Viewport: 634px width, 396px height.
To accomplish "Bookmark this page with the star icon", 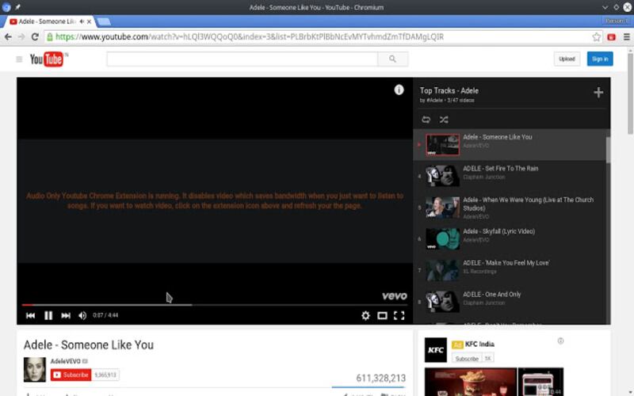I will point(597,36).
